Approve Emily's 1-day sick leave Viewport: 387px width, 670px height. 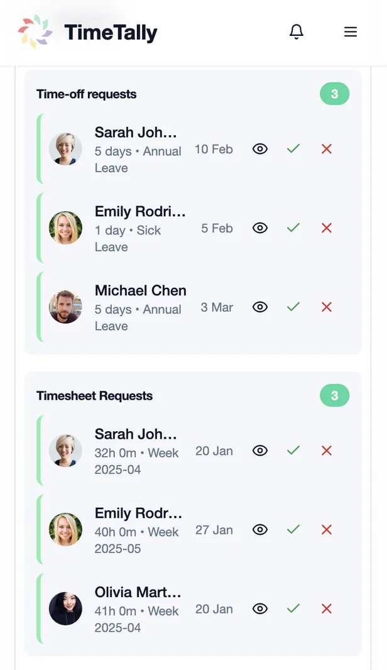point(293,228)
